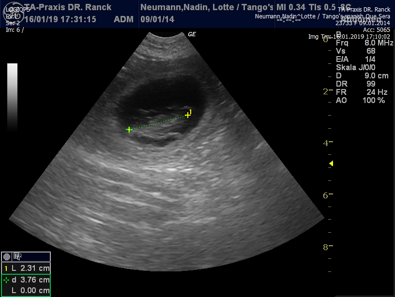Click the GE probe orientation marker

[x=192, y=34]
